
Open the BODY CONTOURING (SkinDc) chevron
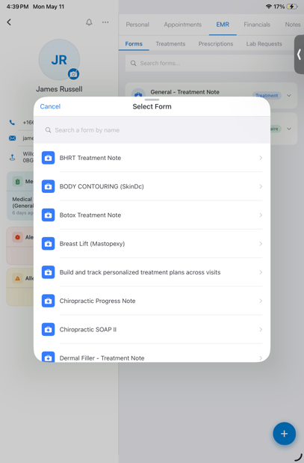(261, 186)
